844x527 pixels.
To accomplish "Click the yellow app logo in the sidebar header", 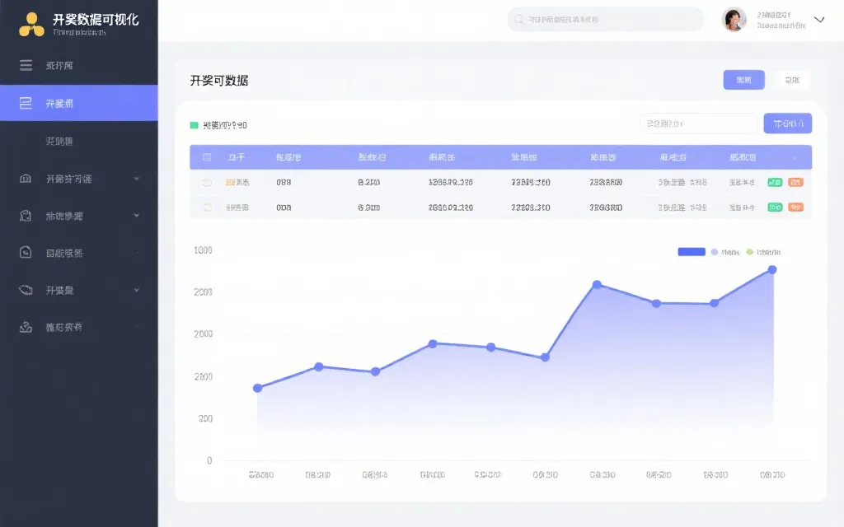I will (31, 25).
